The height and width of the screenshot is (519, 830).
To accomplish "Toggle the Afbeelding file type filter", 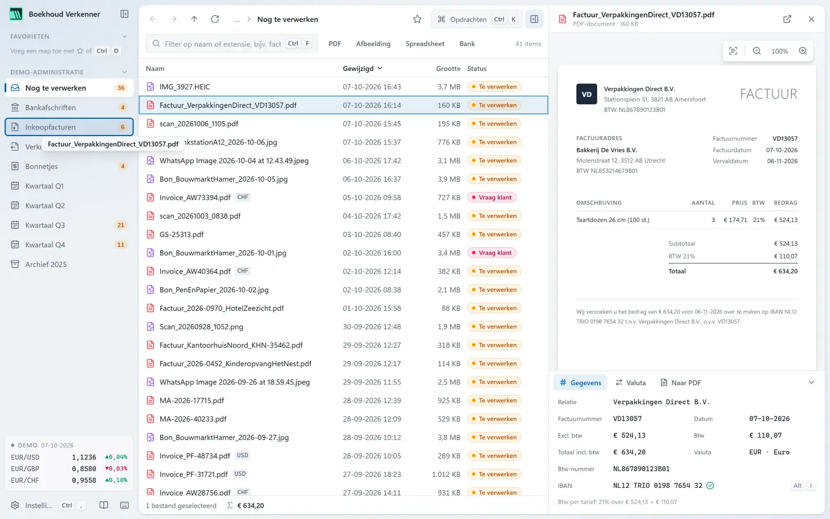I will [373, 44].
